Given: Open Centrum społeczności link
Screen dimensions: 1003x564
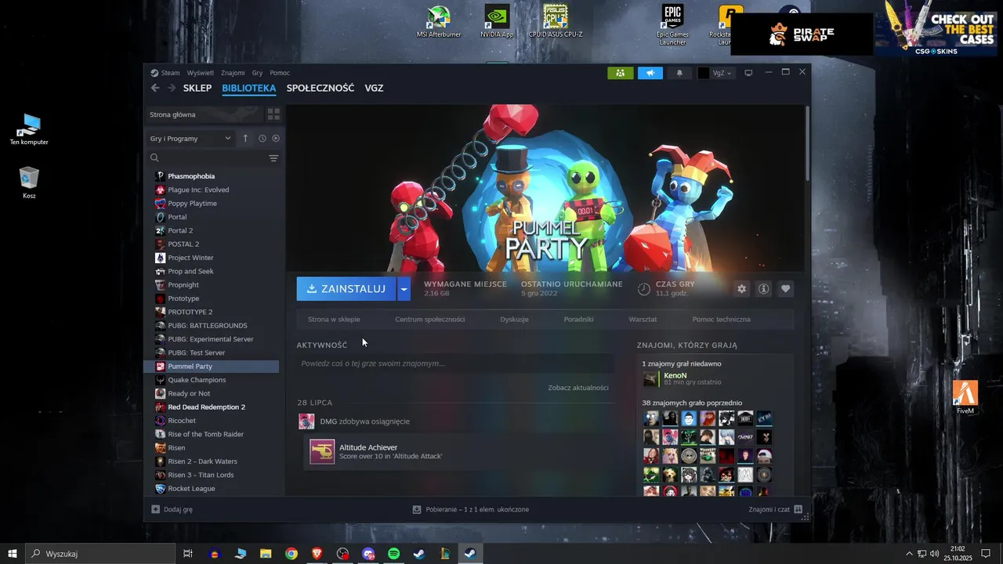Looking at the screenshot, I should click(430, 320).
